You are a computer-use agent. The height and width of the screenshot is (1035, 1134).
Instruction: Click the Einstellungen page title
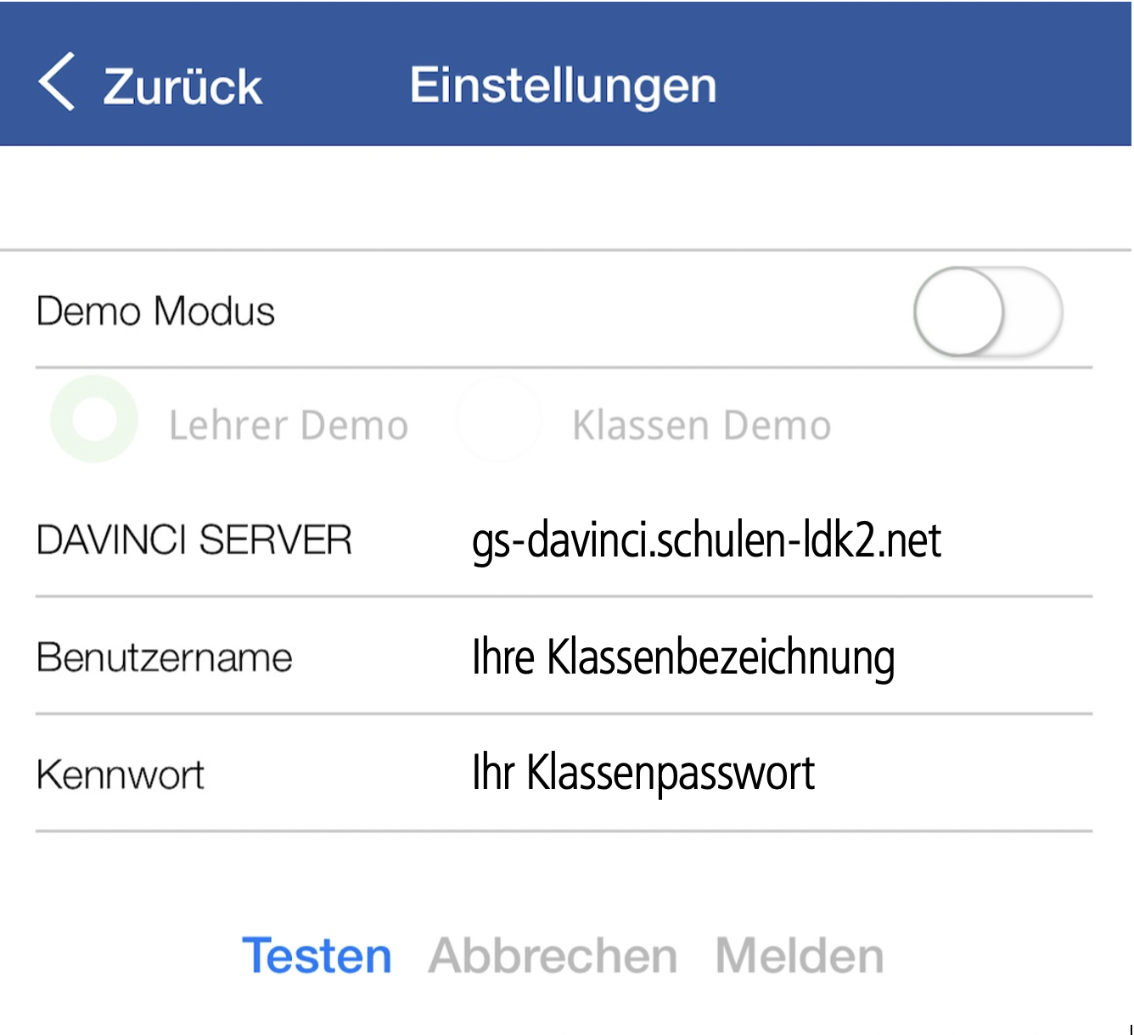click(x=564, y=86)
